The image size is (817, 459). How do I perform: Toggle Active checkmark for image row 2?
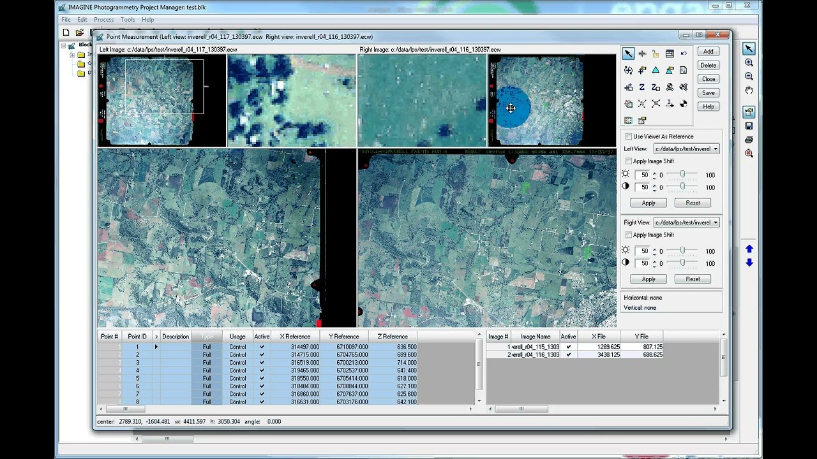coord(568,355)
